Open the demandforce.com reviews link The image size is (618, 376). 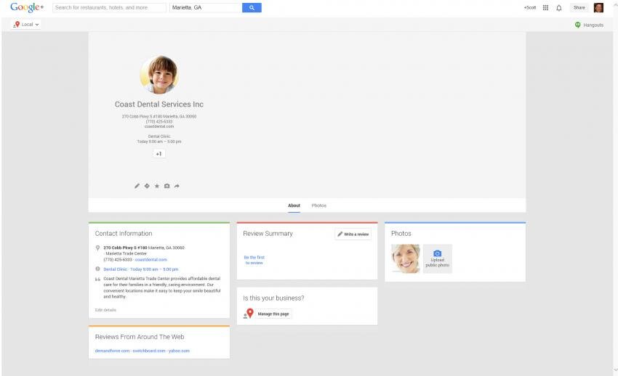(112, 351)
